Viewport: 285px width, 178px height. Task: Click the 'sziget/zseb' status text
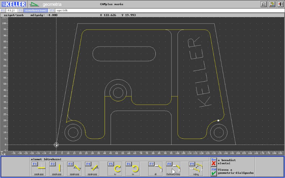pyautogui.click(x=14, y=15)
